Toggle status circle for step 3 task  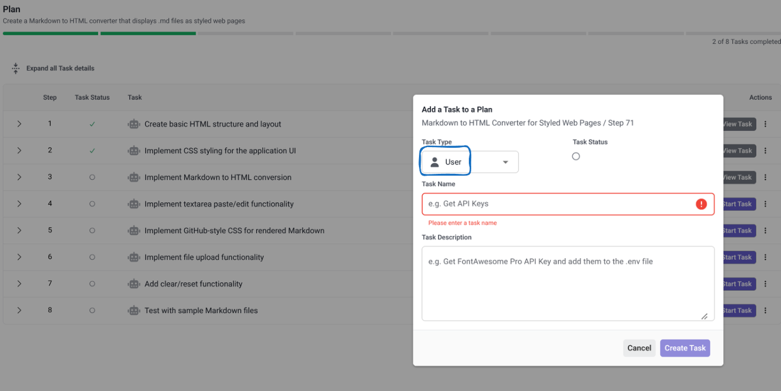coord(92,177)
